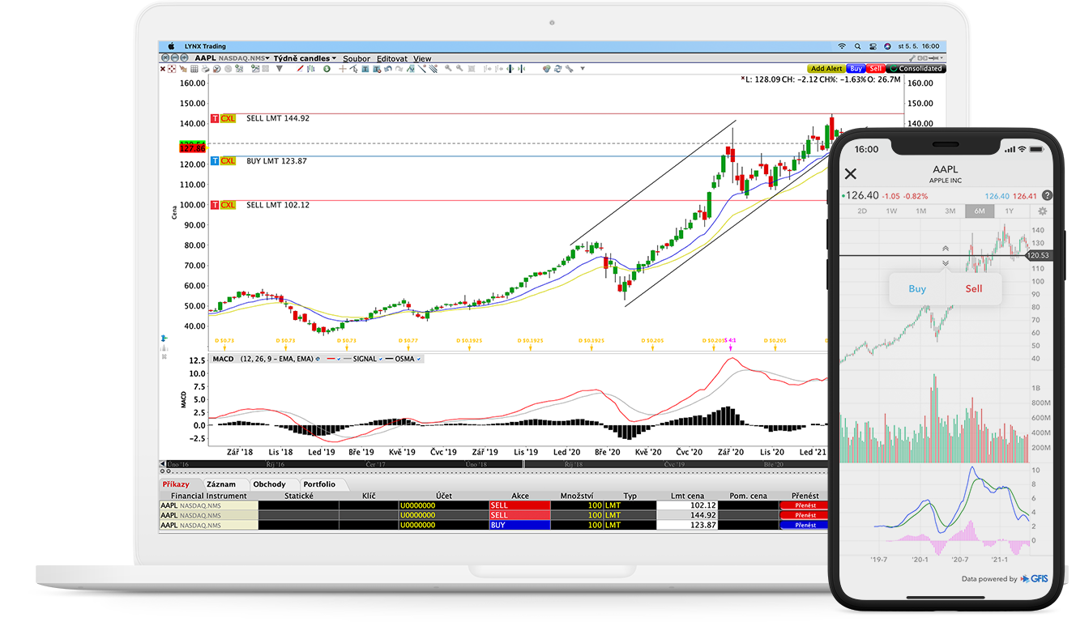The image size is (1076, 622).
Task: Tap the double down chevron on phone chart
Action: [946, 263]
